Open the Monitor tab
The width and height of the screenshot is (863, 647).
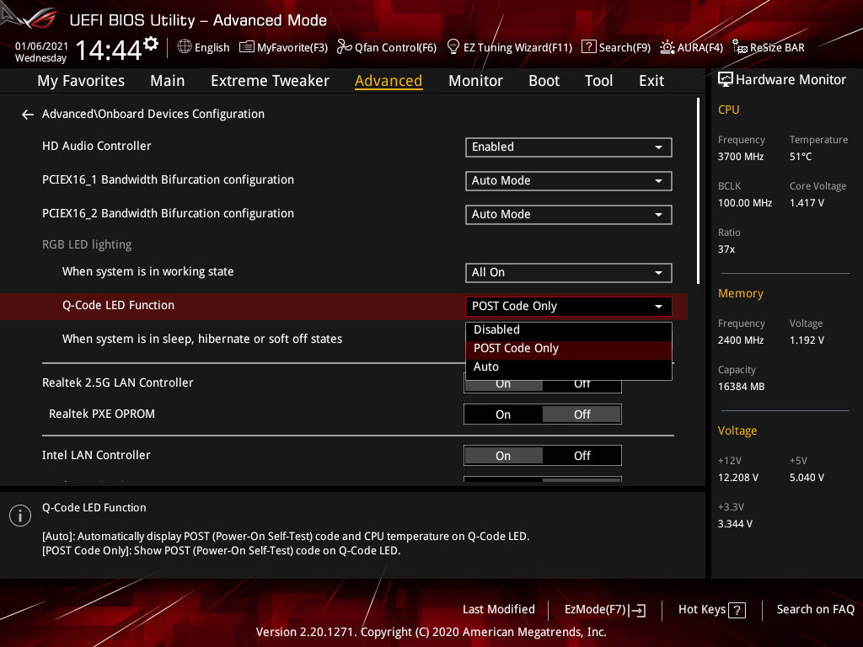coord(475,81)
